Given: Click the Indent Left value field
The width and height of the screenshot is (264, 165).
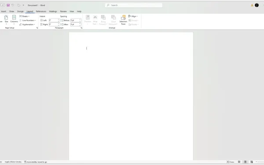Looking at the screenshot, I should coord(53,20).
